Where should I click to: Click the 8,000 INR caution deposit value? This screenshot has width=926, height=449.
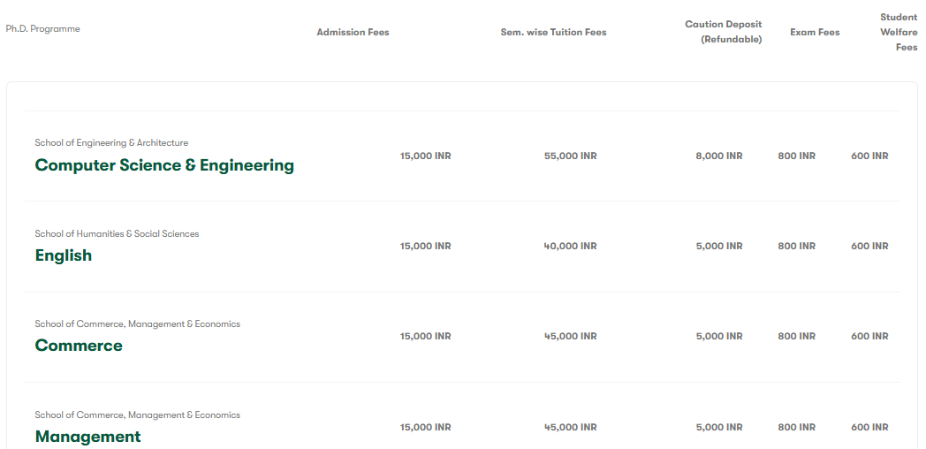pos(719,156)
